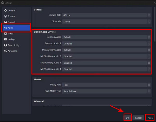The height and width of the screenshot is (122, 156).
Task: Click the Advanced tools icon in sidebar
Action: pyautogui.click(x=5, y=51)
